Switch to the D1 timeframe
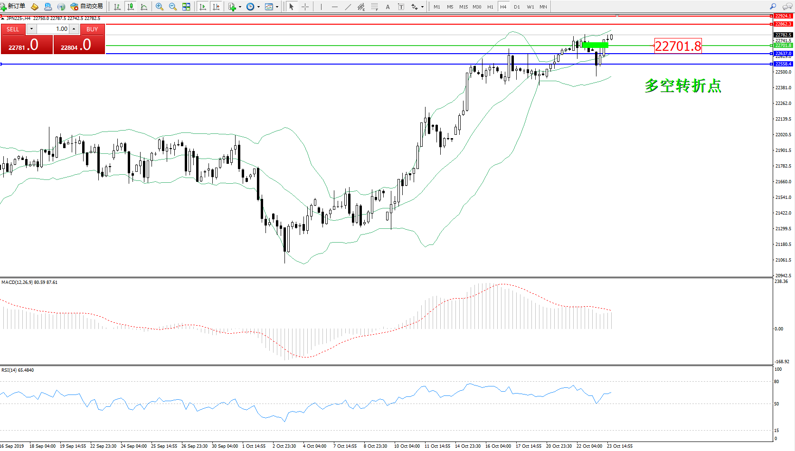The image size is (795, 451). pyautogui.click(x=517, y=7)
